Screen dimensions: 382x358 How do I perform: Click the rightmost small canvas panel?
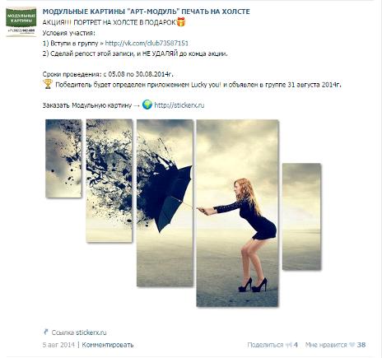pyautogui.click(x=301, y=216)
